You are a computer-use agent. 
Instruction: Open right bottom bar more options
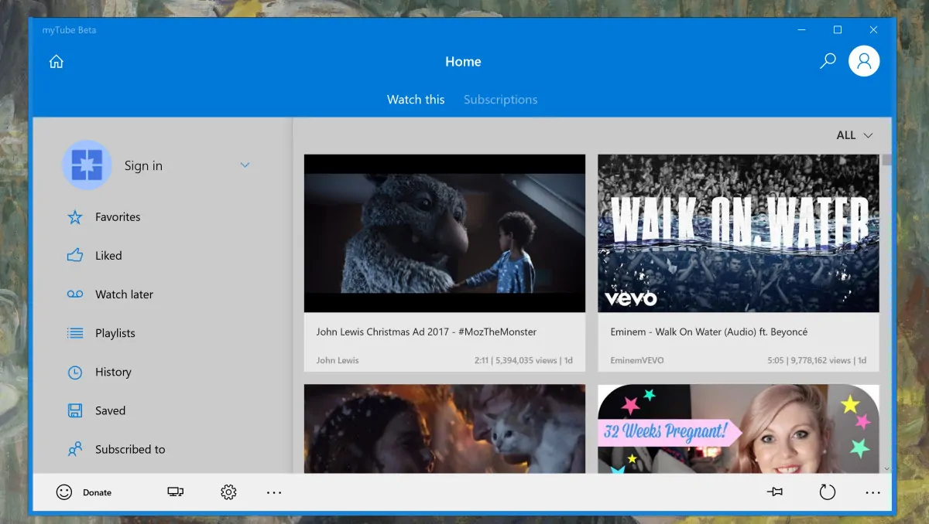(x=873, y=492)
